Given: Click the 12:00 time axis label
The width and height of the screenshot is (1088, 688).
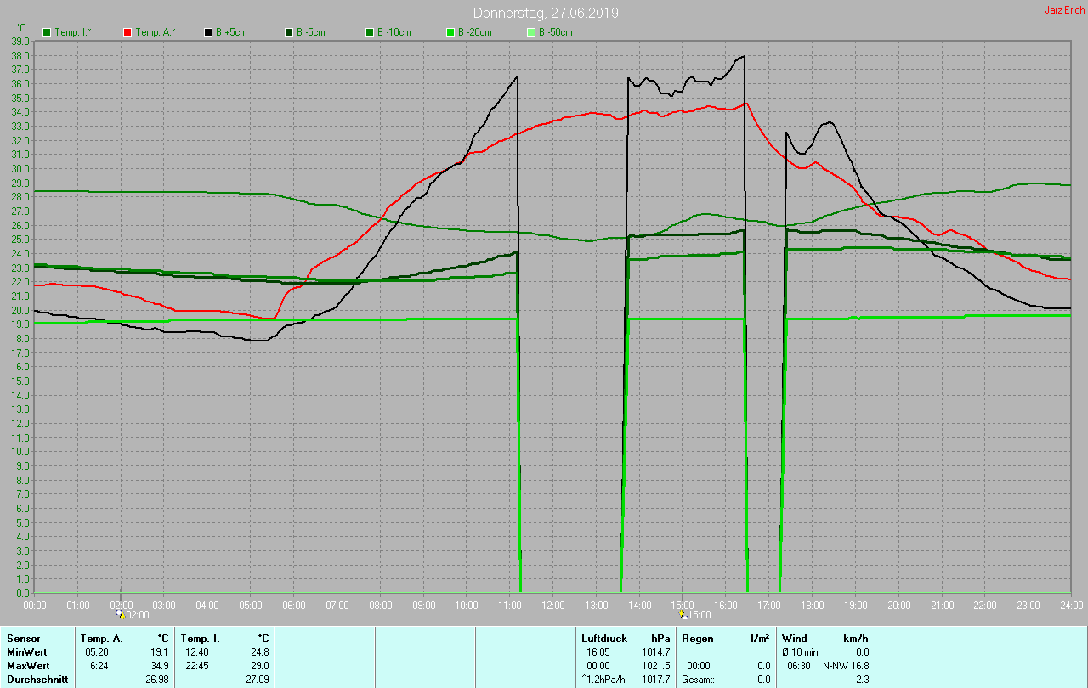Looking at the screenshot, I should 553,606.
